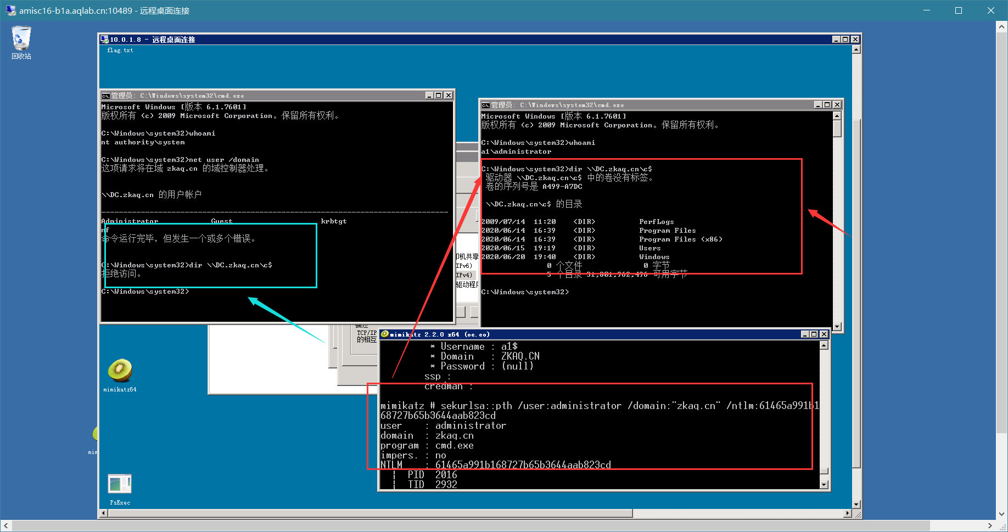This screenshot has height=532, width=1008.
Task: Minimize the right cmd.exe window
Action: (x=818, y=105)
